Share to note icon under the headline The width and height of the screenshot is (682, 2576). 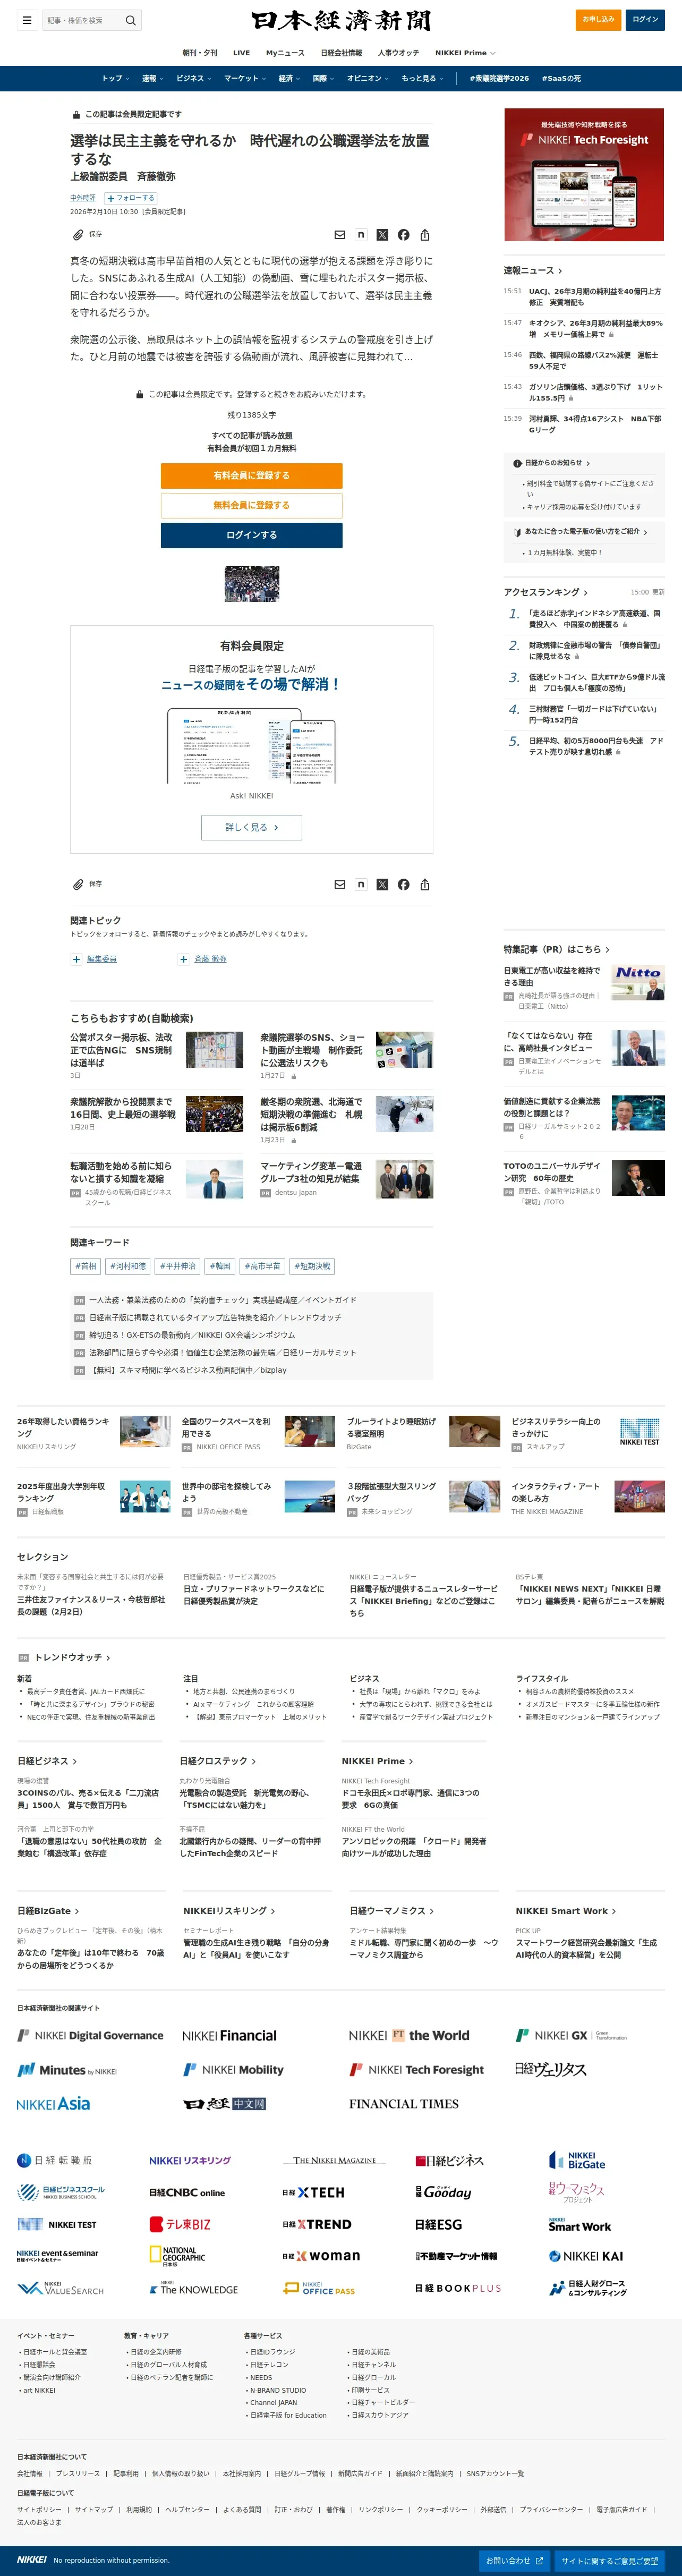(361, 235)
